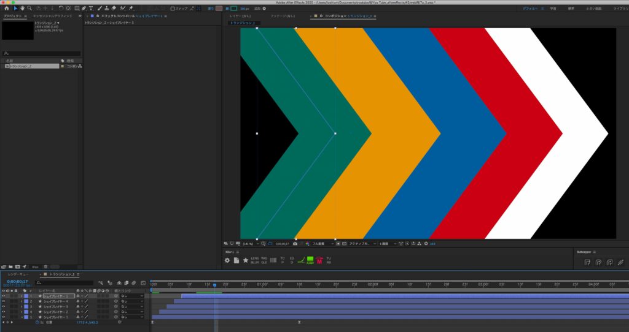The height and width of the screenshot is (332, 629).
Task: Select the Hand tool in toolbar
Action: [x=23, y=8]
